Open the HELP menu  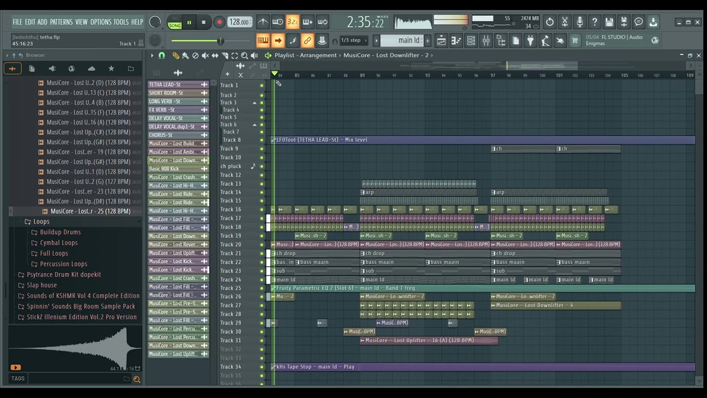point(137,22)
